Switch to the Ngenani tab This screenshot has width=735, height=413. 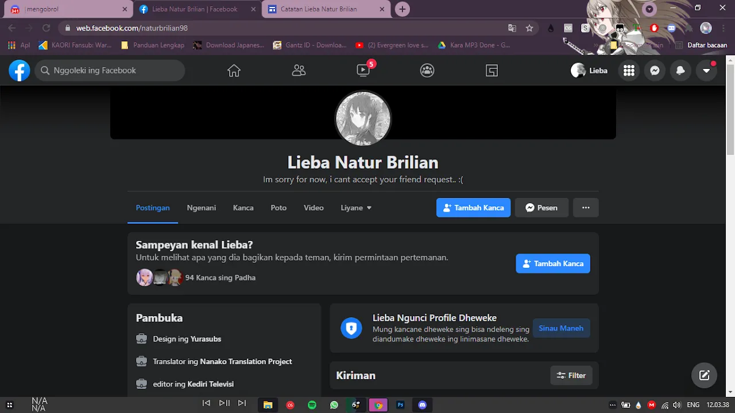[x=202, y=208]
